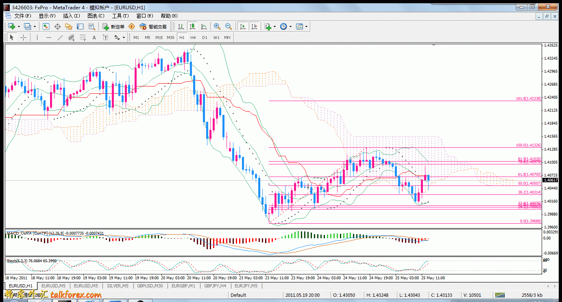Switch to the GBPUSD,M30 chart tab
The width and height of the screenshot is (562, 302).
pyautogui.click(x=150, y=286)
